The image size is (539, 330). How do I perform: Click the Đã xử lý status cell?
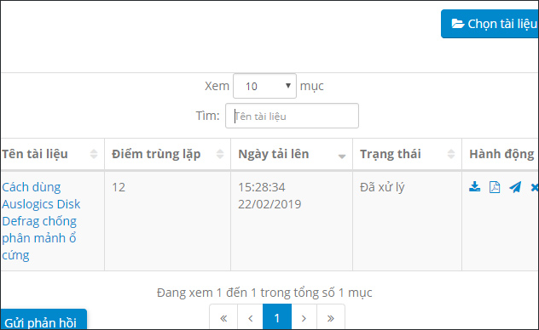click(x=407, y=221)
